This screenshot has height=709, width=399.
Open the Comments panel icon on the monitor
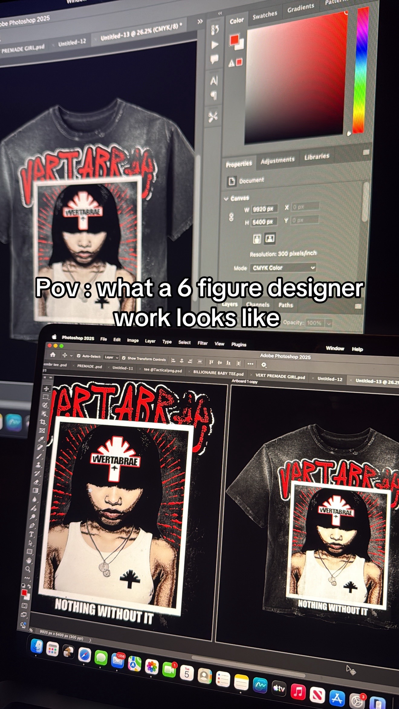(x=214, y=59)
